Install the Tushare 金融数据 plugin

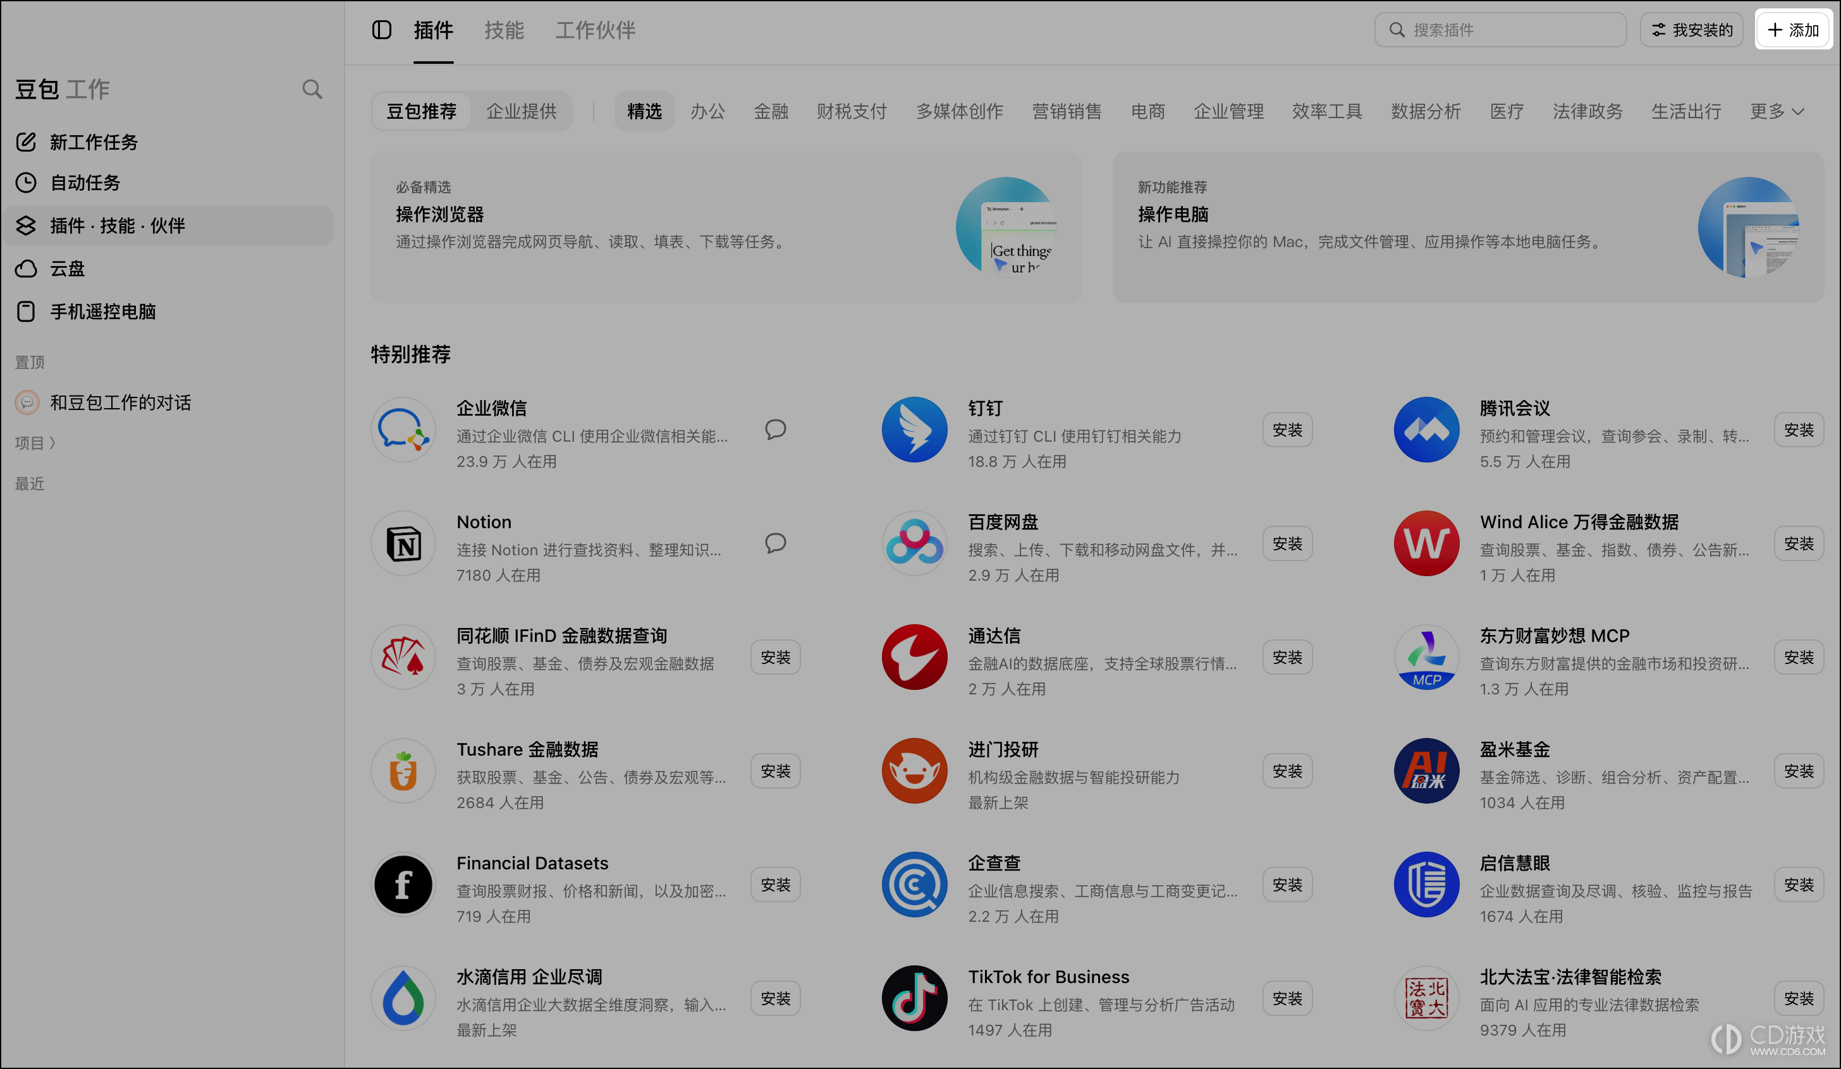click(775, 771)
